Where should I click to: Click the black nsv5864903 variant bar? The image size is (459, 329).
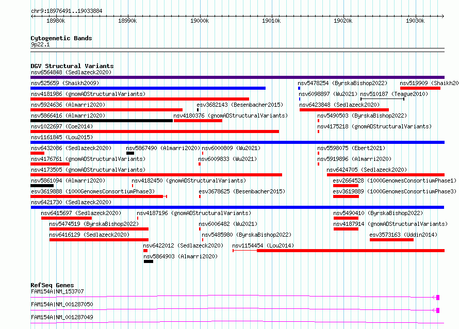tap(149, 261)
